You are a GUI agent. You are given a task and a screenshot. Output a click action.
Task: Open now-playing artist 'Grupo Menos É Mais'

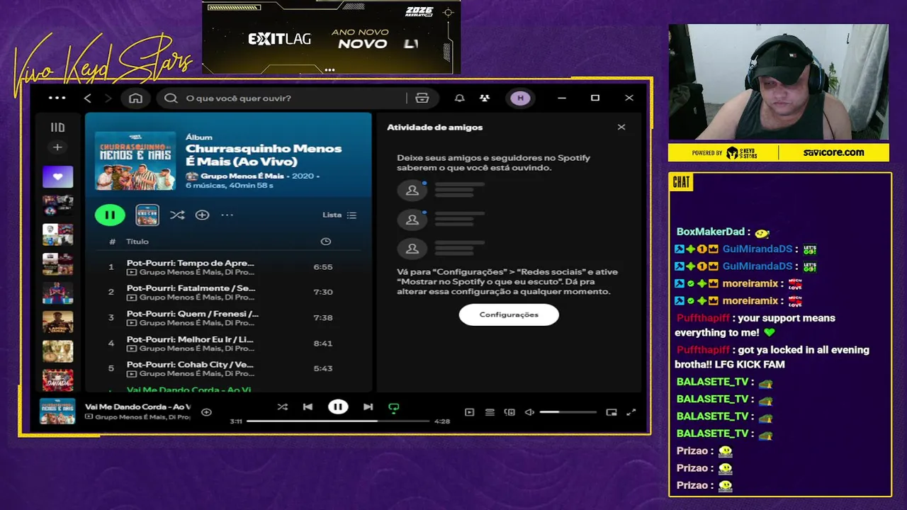tap(142, 417)
